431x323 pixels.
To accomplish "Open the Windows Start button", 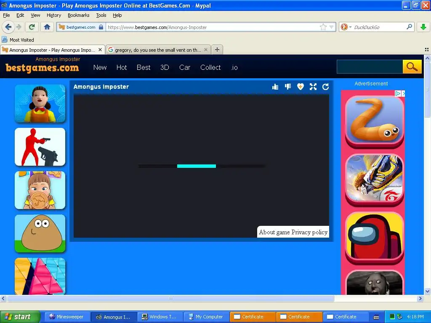I will [x=20, y=317].
